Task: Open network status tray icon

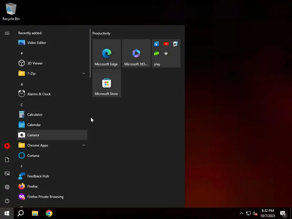Action: [x=248, y=213]
